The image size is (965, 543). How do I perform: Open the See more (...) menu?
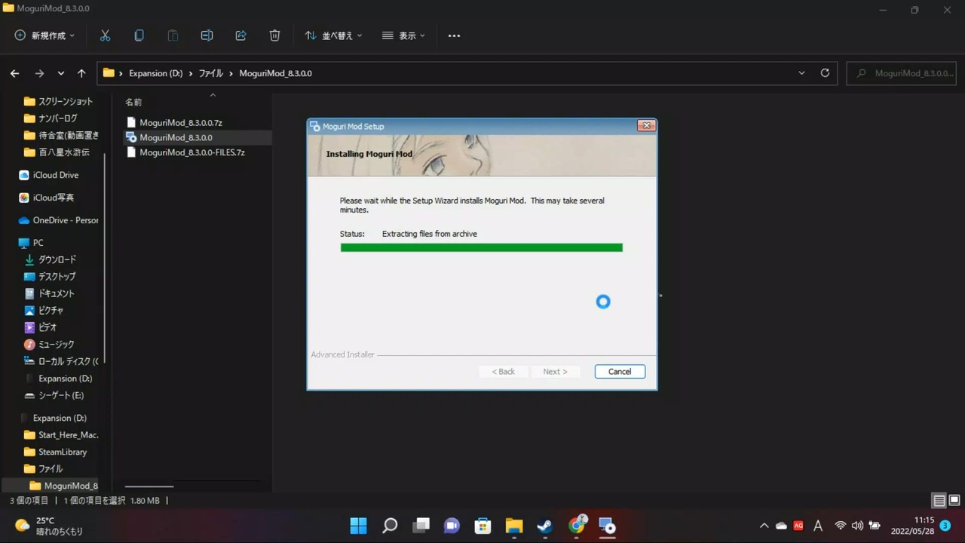454,35
